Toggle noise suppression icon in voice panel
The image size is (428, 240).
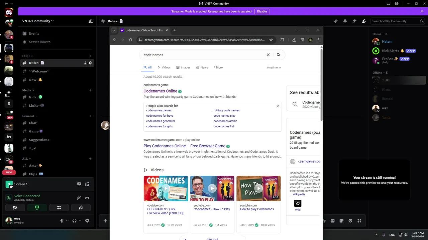pyautogui.click(x=79, y=198)
